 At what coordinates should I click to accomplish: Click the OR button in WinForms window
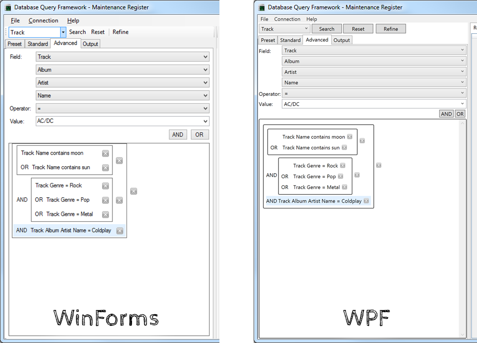(199, 135)
